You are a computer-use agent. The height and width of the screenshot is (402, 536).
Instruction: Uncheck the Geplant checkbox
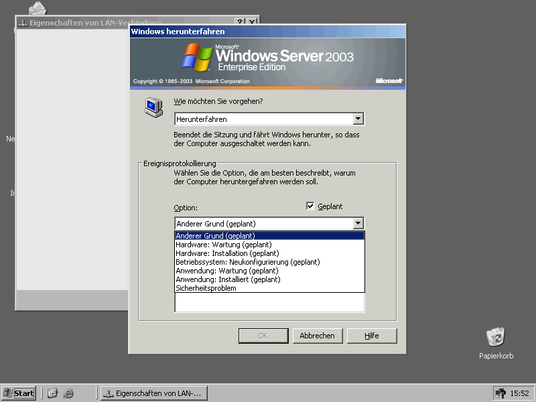pos(310,206)
